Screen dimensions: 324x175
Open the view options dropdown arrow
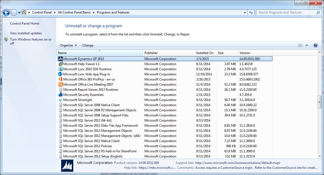coord(307,45)
